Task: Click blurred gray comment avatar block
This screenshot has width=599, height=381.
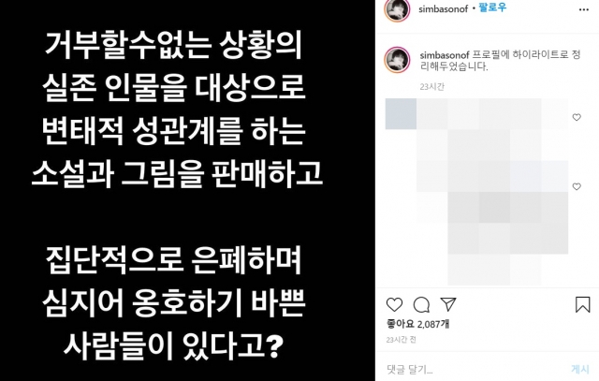Action: (x=401, y=114)
